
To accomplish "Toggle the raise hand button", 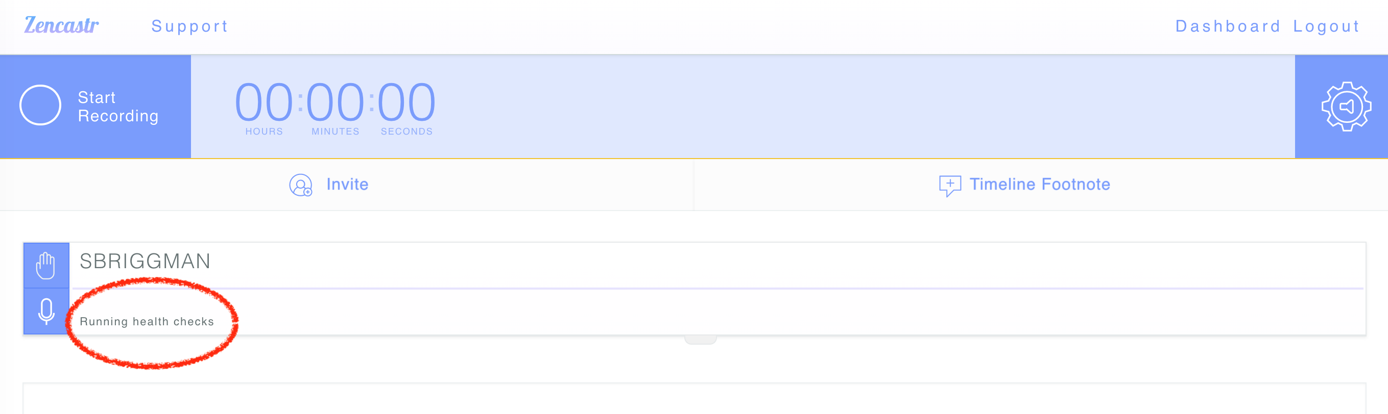I will point(46,266).
